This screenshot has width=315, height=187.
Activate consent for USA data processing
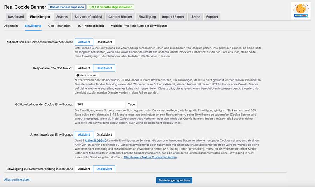pyautogui.click(x=84, y=169)
